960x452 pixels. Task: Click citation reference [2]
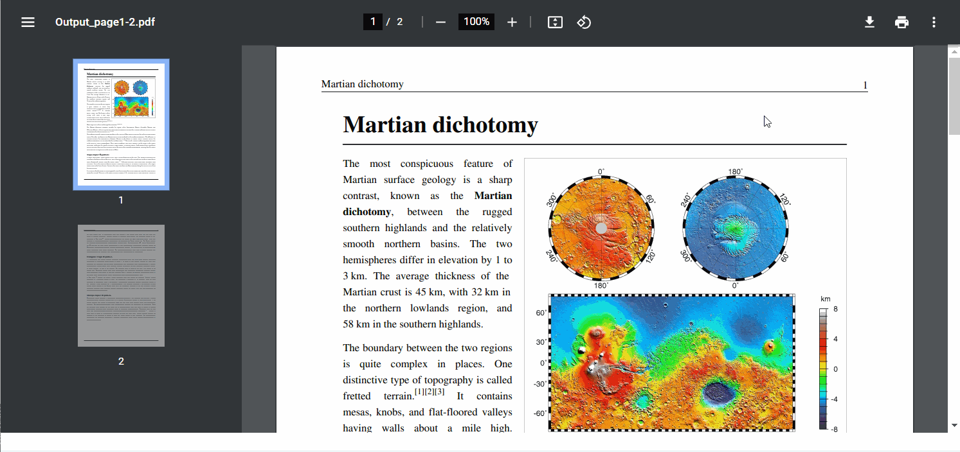tap(430, 392)
